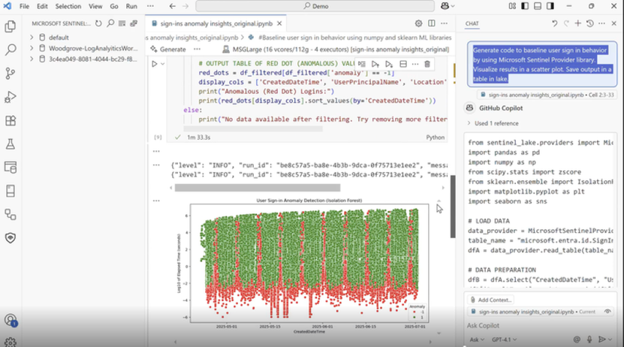Open the Ask mode dropdown

[x=476, y=339]
